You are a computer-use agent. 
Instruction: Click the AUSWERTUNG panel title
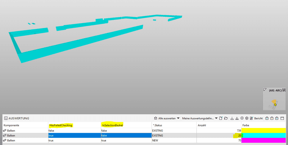(x=19, y=118)
